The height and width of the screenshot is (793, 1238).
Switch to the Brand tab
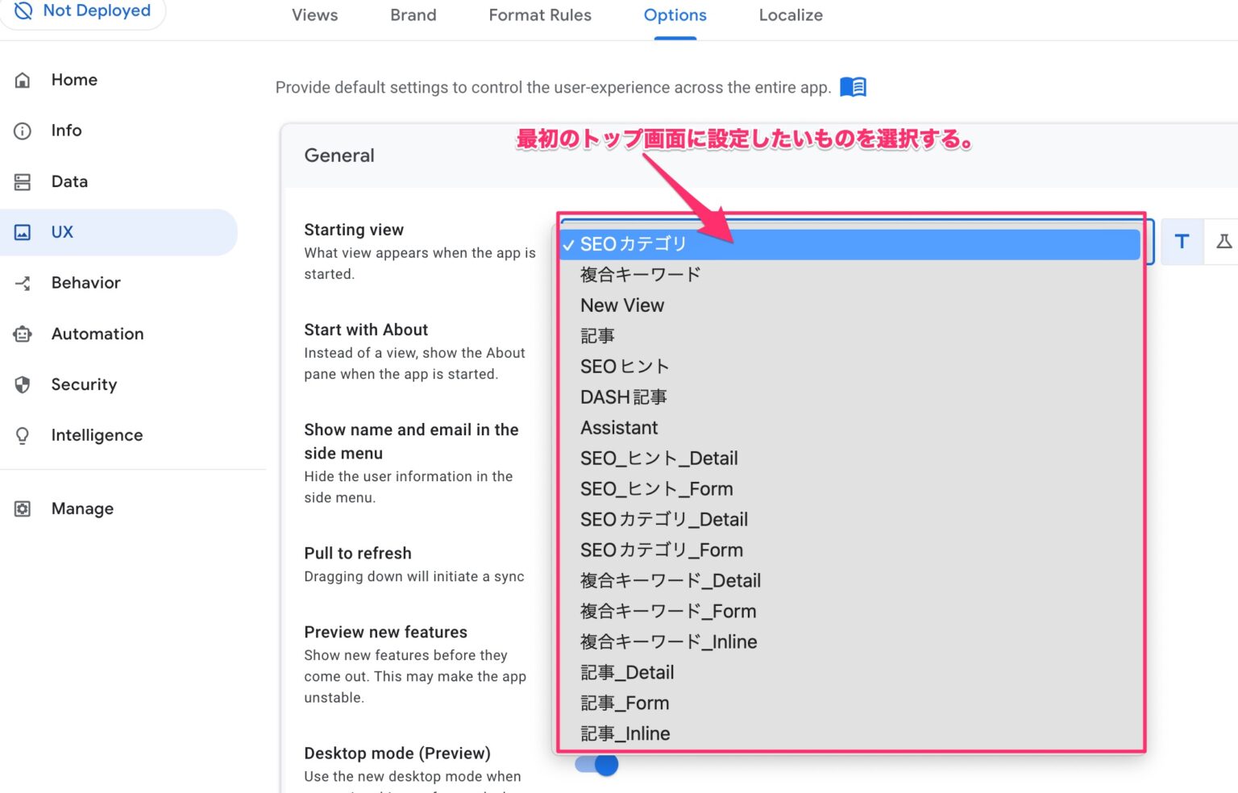point(413,15)
